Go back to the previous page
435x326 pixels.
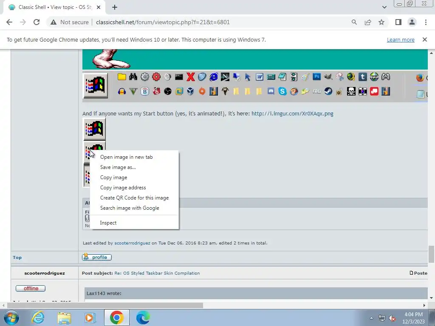pyautogui.click(x=9, y=22)
